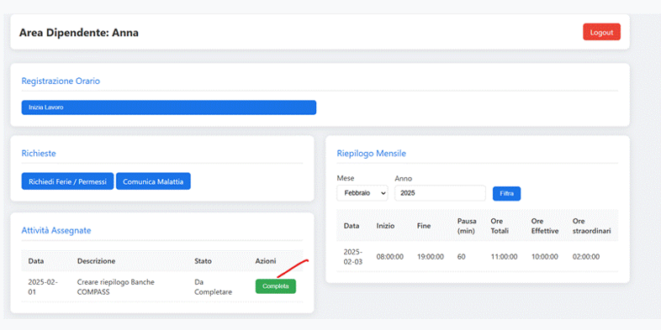Select start time 08:00:00 cell

pos(390,257)
